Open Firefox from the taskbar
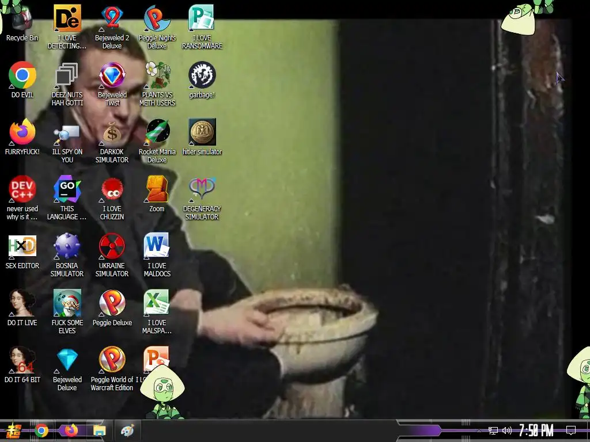 click(71, 430)
